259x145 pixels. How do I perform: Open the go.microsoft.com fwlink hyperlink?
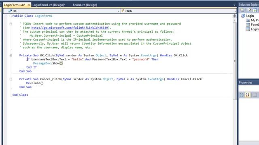(x=70, y=28)
